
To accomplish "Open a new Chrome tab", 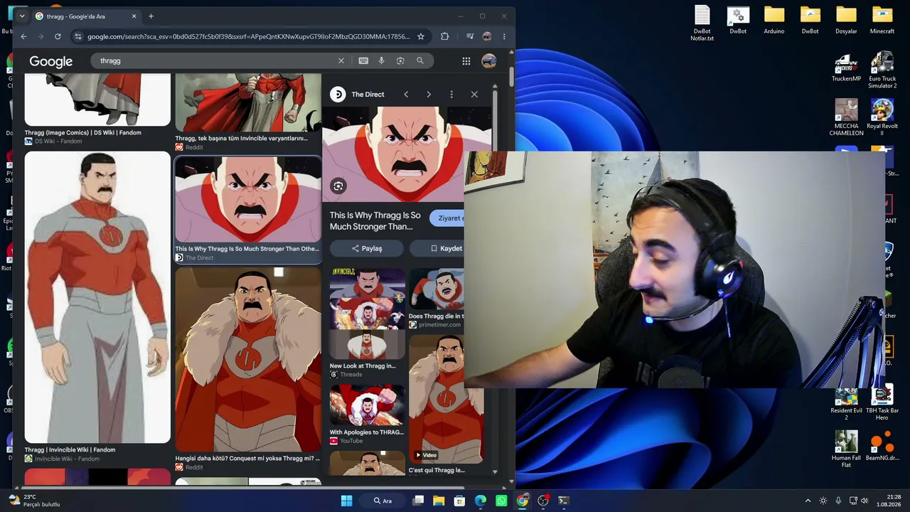I will (x=151, y=16).
